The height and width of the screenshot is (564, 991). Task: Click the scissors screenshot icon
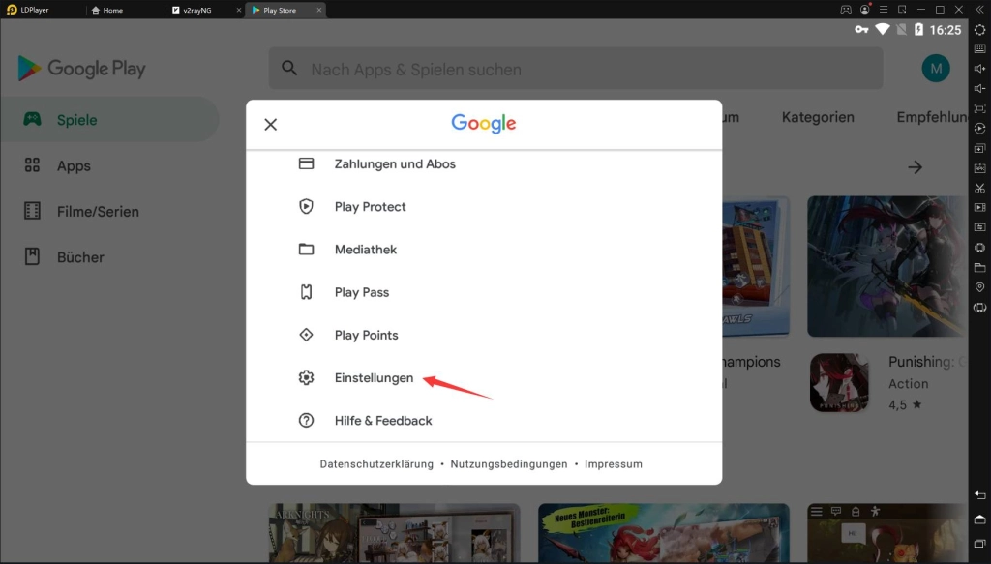[979, 189]
